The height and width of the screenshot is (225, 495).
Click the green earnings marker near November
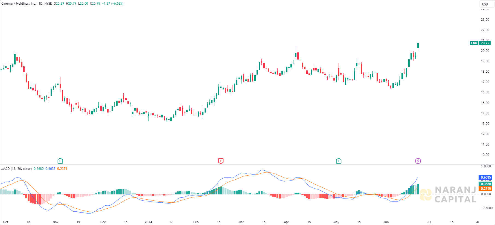click(60, 161)
